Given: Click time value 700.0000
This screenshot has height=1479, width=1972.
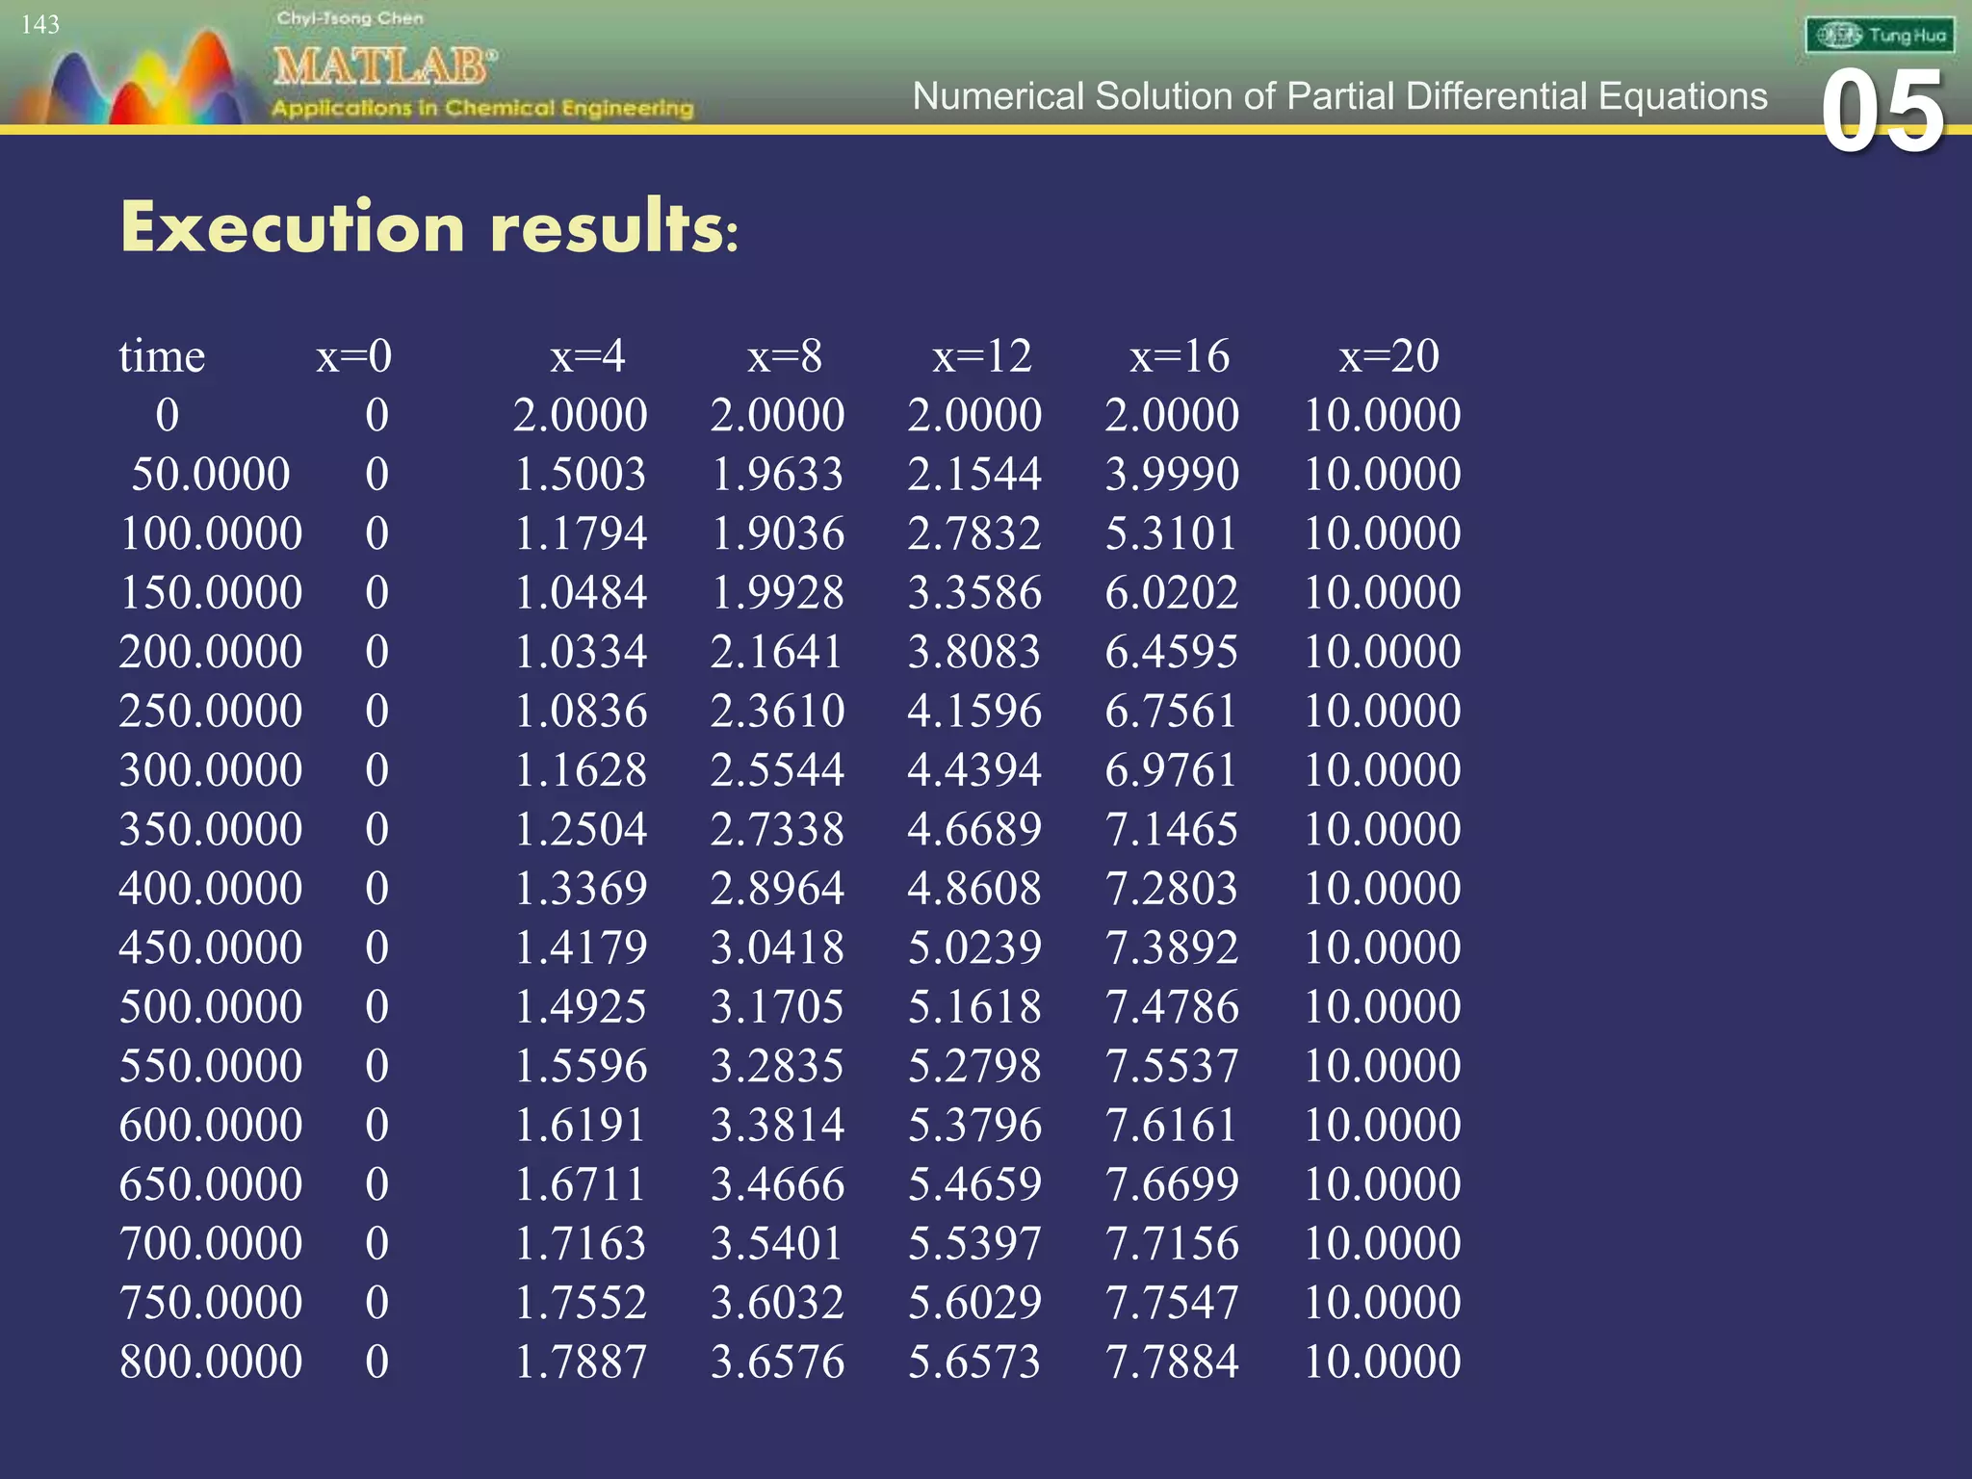Looking at the screenshot, I should (x=211, y=1243).
